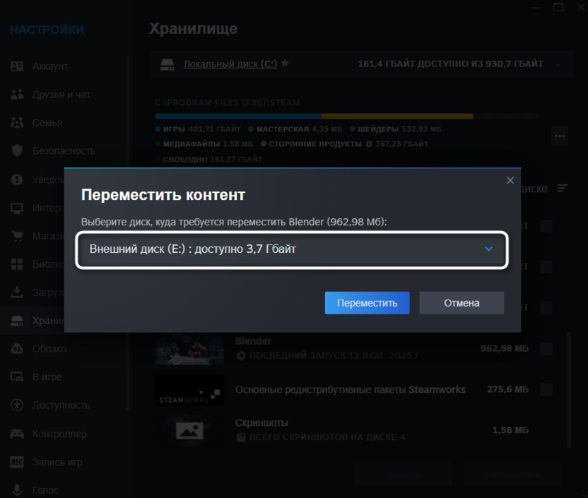This screenshot has width=588, height=498.
Task: Click the Основные редистрибутивные пакеты Steamworks row text
Action: tap(351, 390)
